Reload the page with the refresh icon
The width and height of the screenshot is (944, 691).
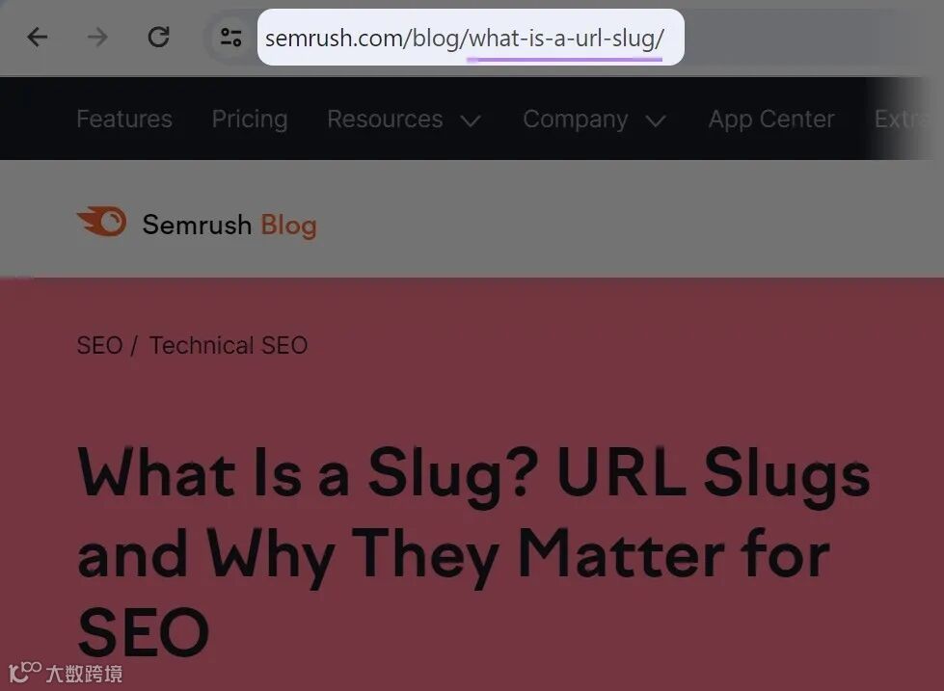click(158, 38)
